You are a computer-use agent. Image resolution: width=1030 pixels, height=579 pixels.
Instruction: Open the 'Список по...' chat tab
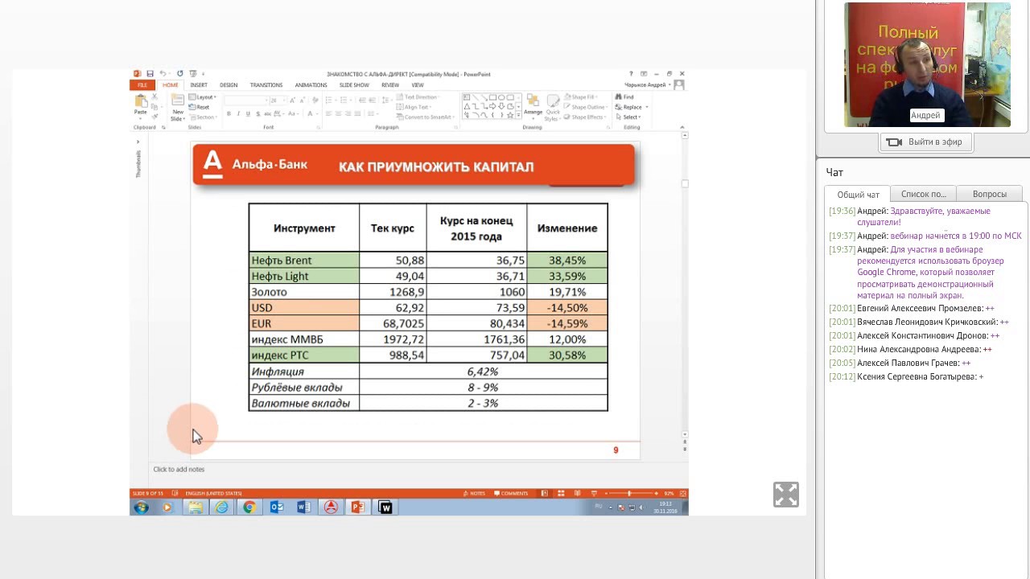[x=924, y=194]
